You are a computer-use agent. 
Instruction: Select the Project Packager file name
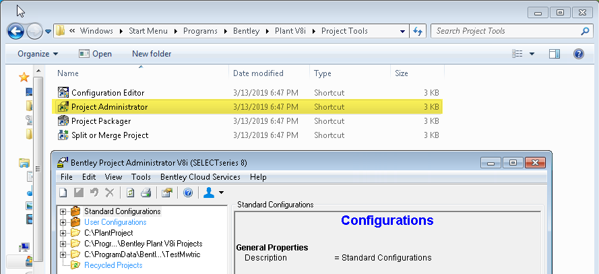101,121
